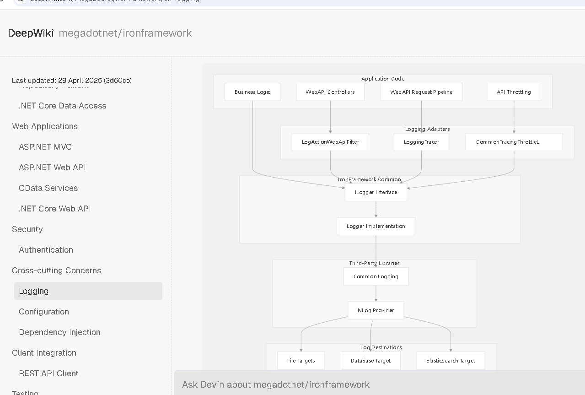Select the Security section
The image size is (585, 395).
pos(27,229)
